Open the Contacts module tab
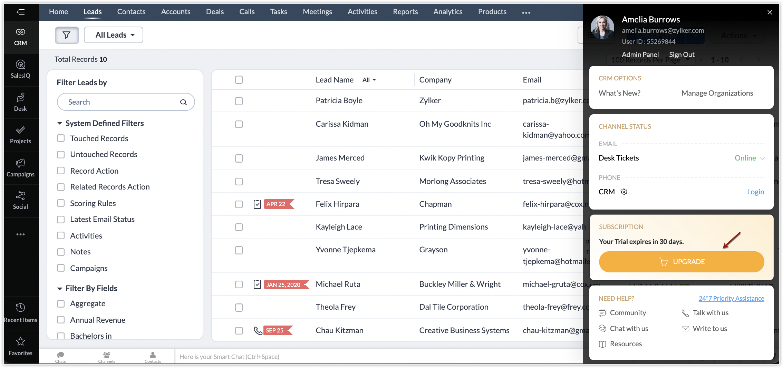The width and height of the screenshot is (783, 368). click(x=131, y=12)
